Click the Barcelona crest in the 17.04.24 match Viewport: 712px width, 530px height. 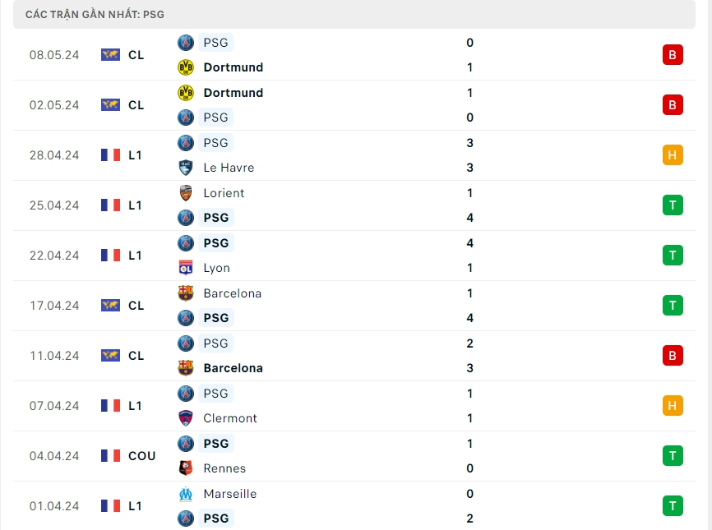pos(186,293)
